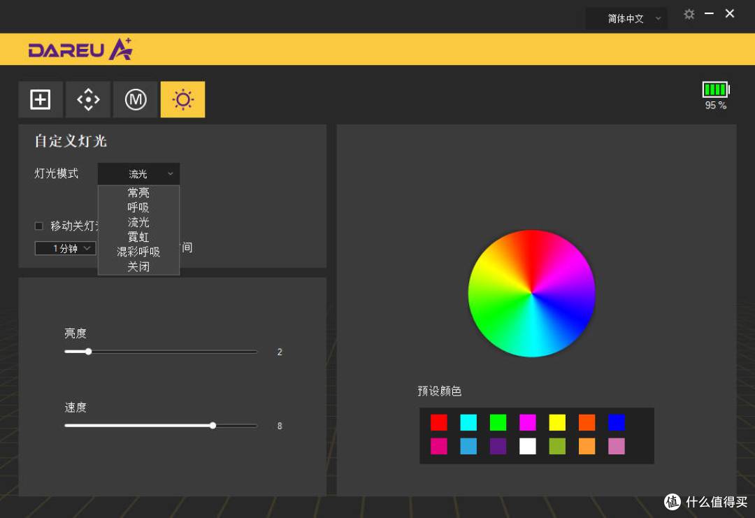Click the settings gear icon

pos(689,15)
